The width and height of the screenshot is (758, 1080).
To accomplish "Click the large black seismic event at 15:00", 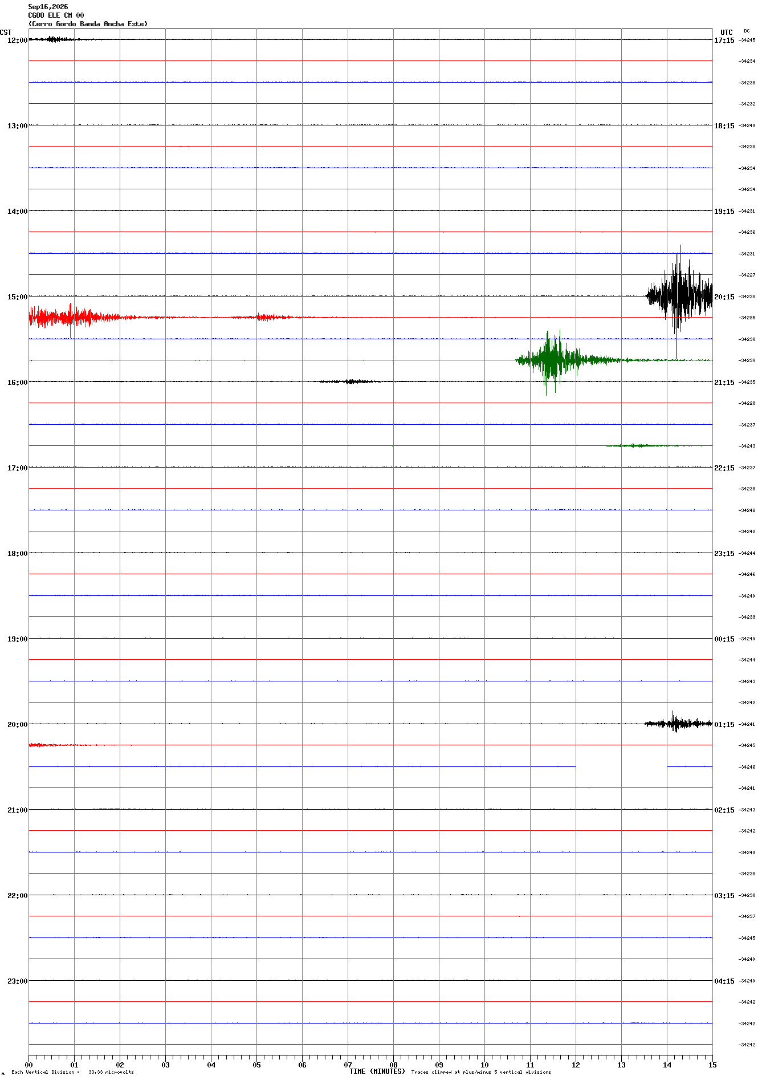I will click(679, 297).
